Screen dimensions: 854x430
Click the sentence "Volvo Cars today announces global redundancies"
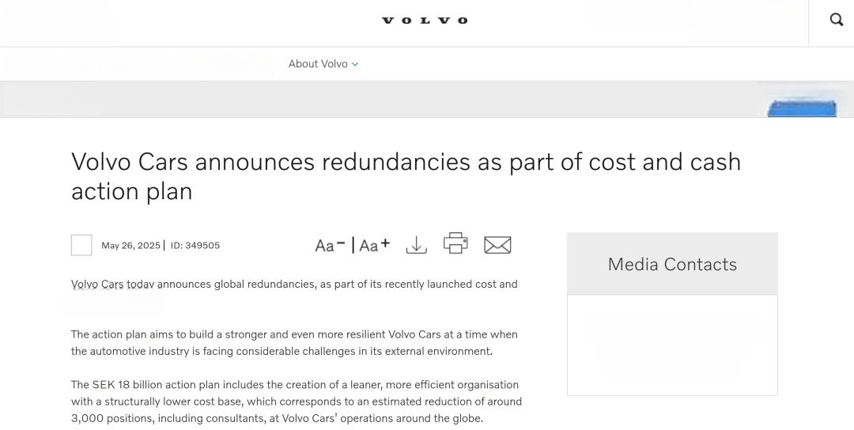[194, 284]
